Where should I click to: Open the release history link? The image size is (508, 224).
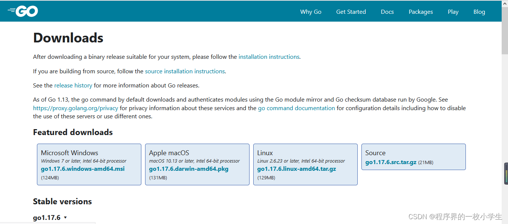[73, 85]
